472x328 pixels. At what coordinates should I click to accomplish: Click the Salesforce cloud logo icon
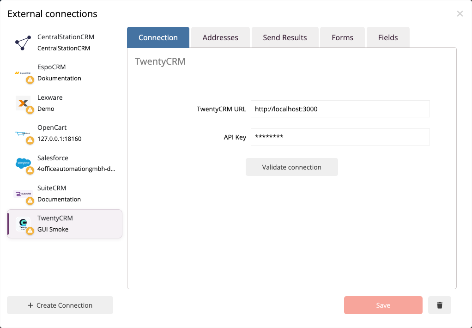pos(23,163)
